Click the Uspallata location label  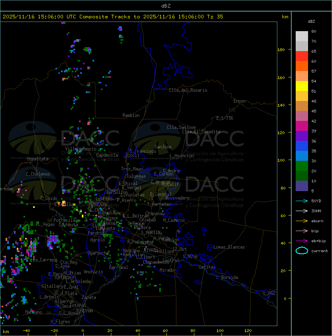point(38,159)
